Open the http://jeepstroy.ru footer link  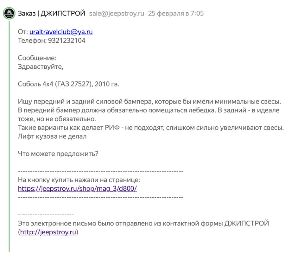click(48, 232)
